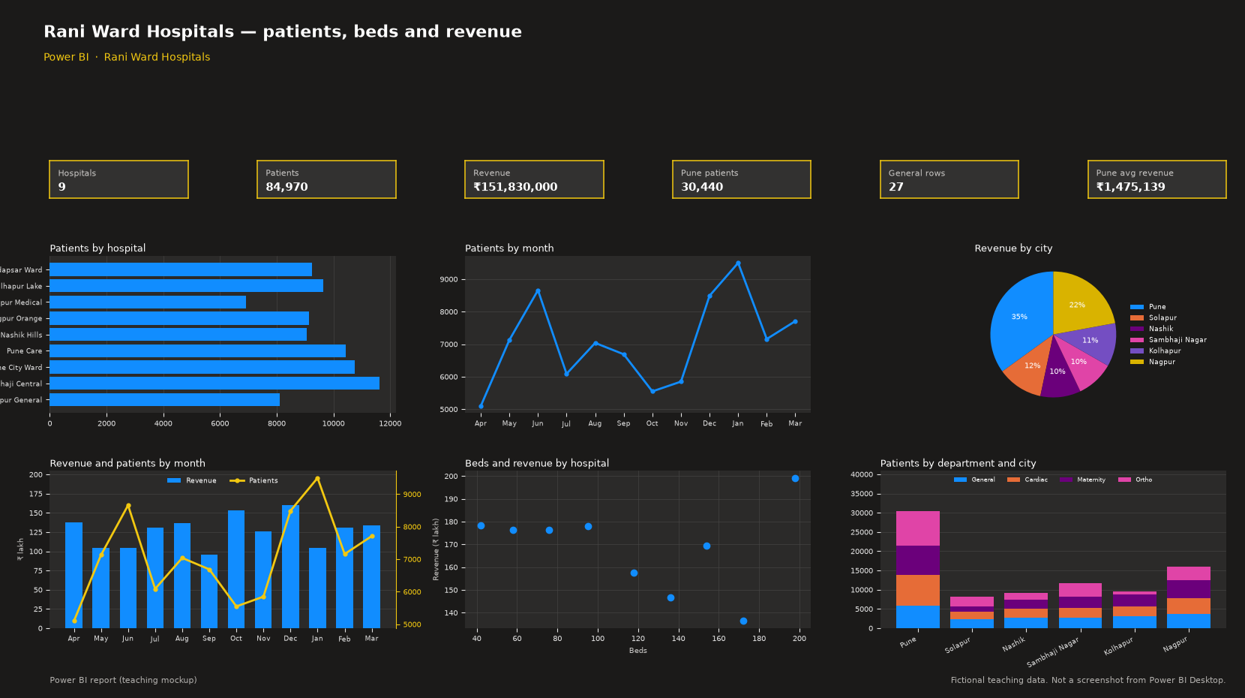This screenshot has width=1245, height=698.
Task: Select the Patients 84,970 KPI card
Action: coord(326,179)
